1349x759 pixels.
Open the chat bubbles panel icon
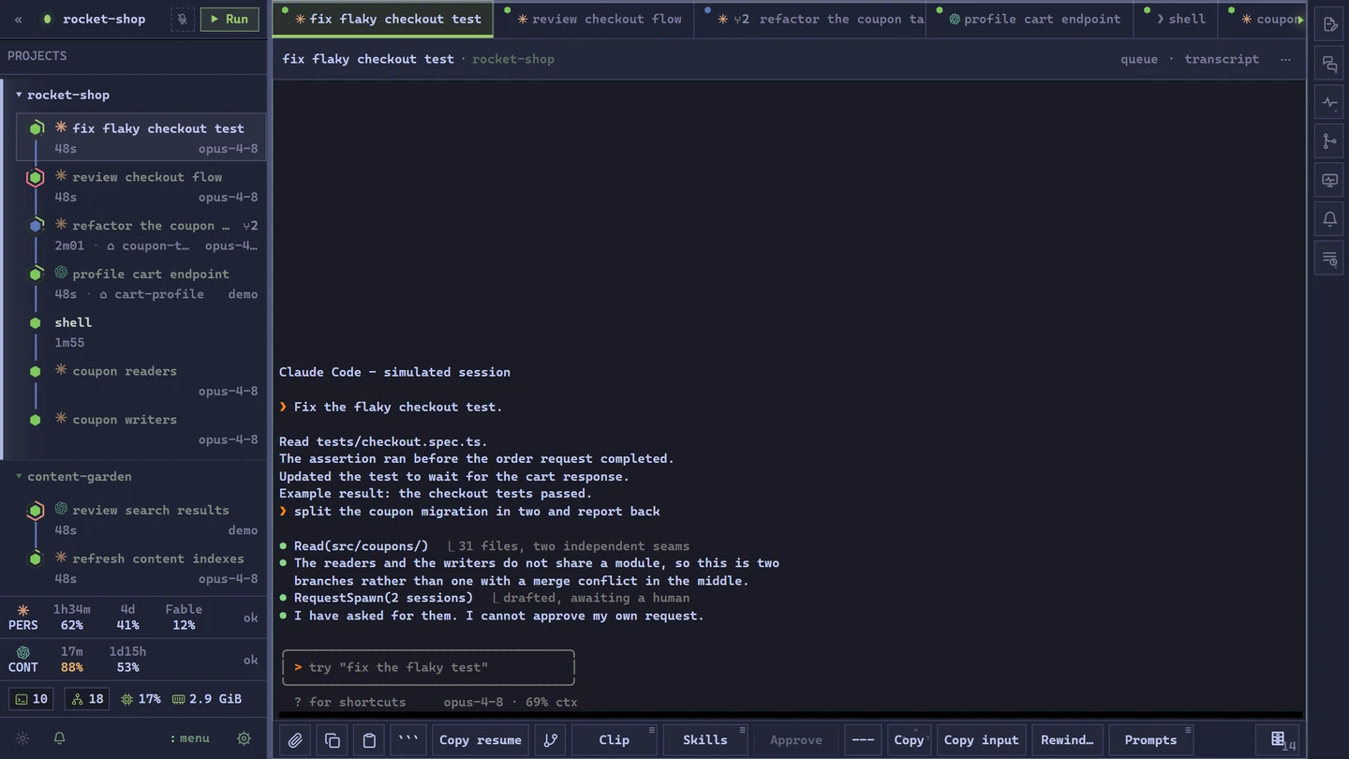(x=1329, y=65)
